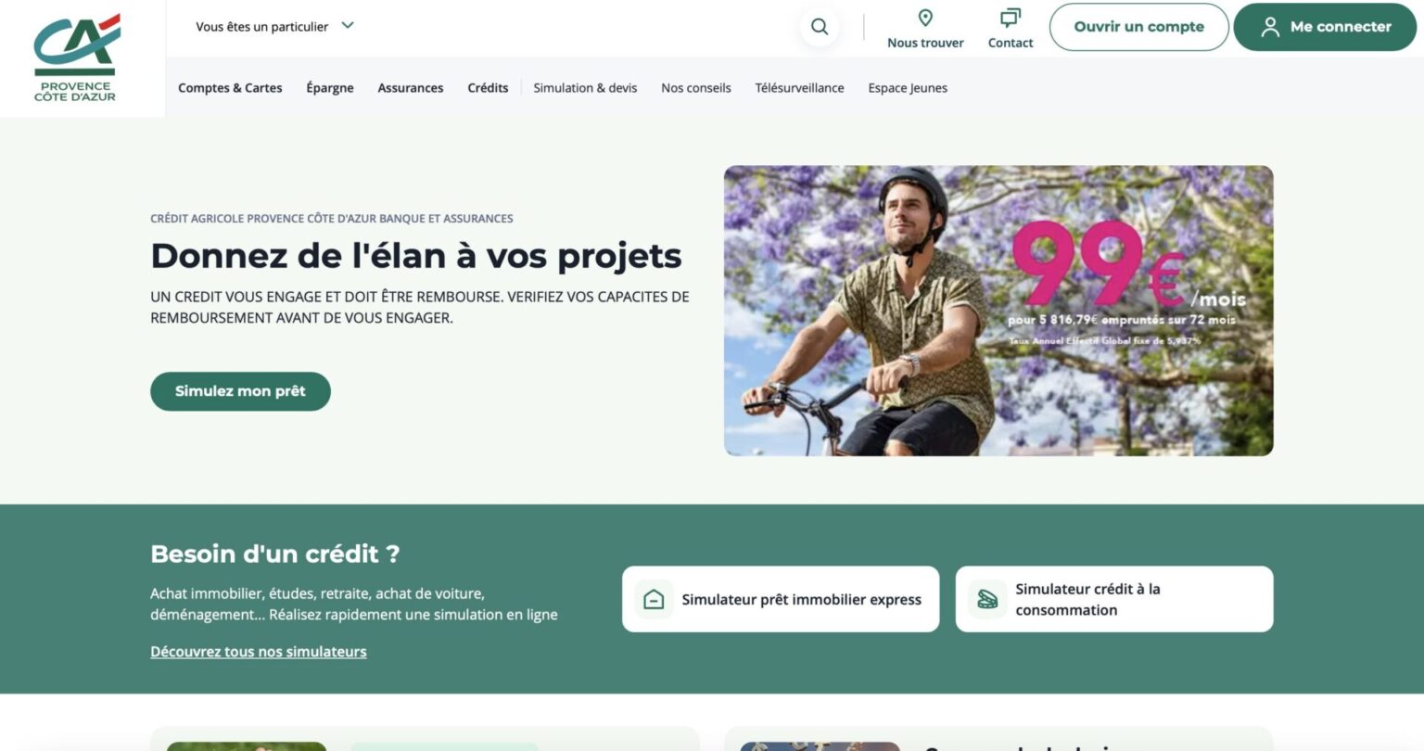Click the user icon on Me connecter
The height and width of the screenshot is (751, 1424).
pos(1270,26)
